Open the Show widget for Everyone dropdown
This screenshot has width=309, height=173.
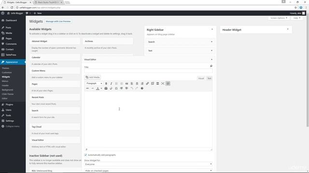pyautogui.click(x=148, y=164)
